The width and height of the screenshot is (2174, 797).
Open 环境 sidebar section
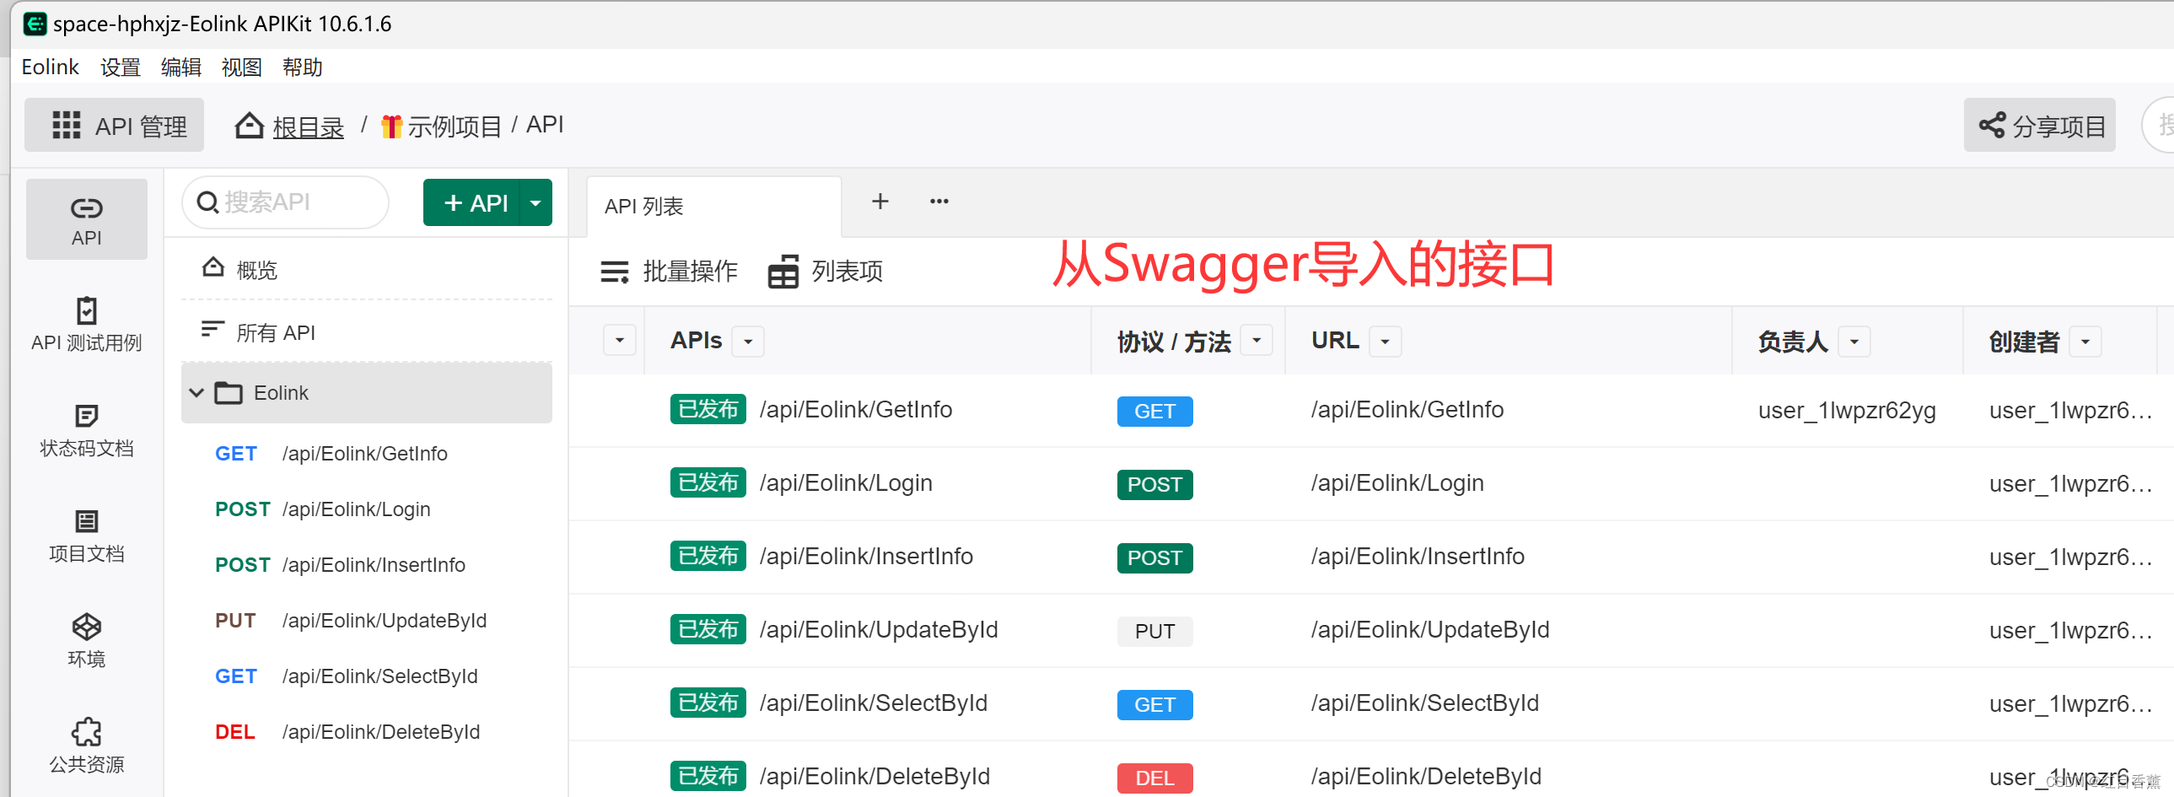[86, 641]
